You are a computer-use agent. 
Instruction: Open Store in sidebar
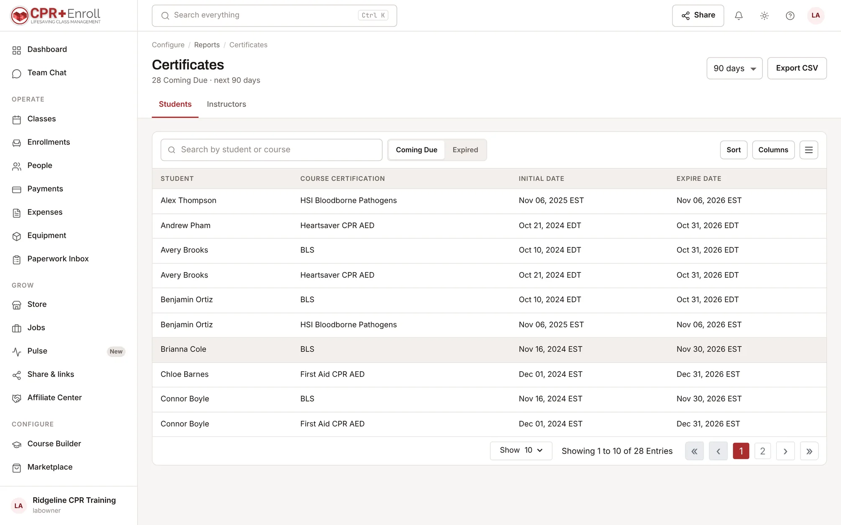tap(69, 304)
